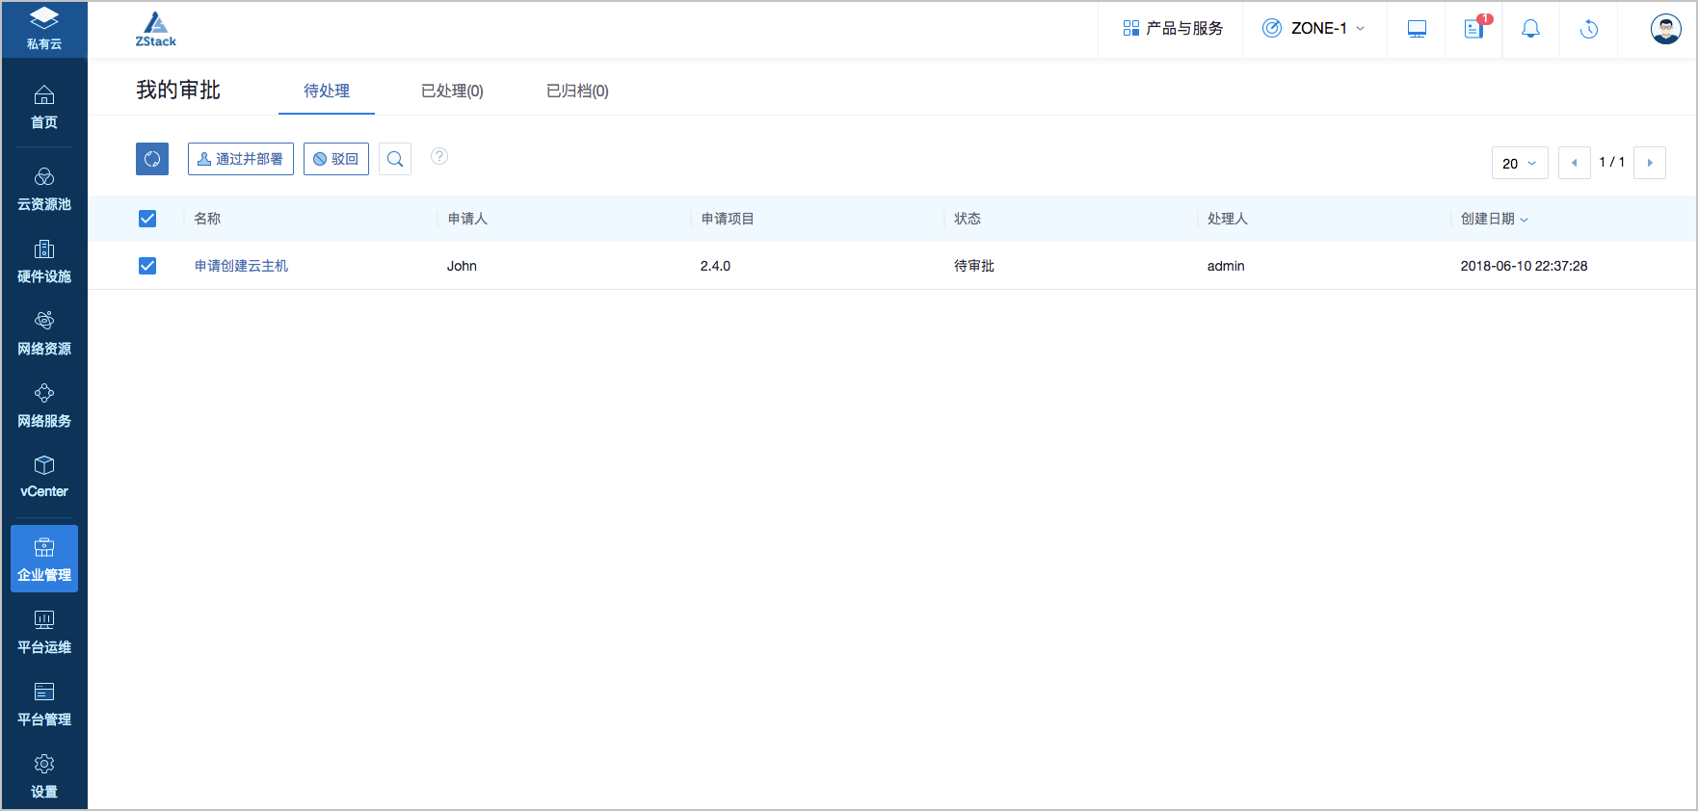The width and height of the screenshot is (1698, 811).
Task: Open the approval list icon with badge
Action: point(1474,29)
